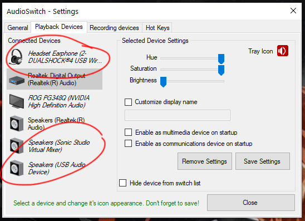This screenshot has width=305, height=221.
Task: Open the Hot Keys tab
Action: point(158,28)
